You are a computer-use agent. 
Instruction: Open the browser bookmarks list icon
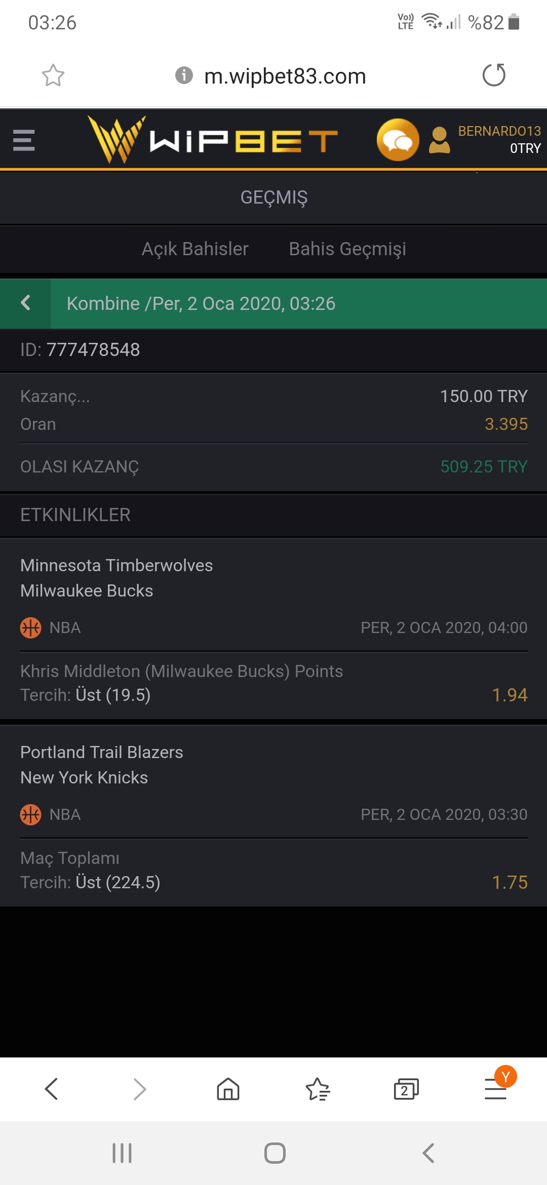tap(318, 1089)
